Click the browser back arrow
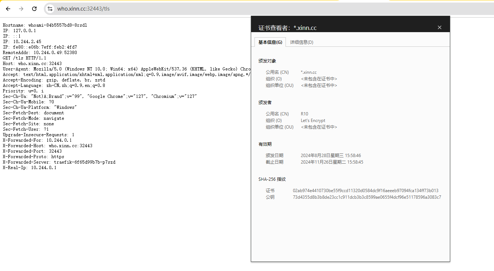Viewport: 494px width, 271px height. coord(8,9)
